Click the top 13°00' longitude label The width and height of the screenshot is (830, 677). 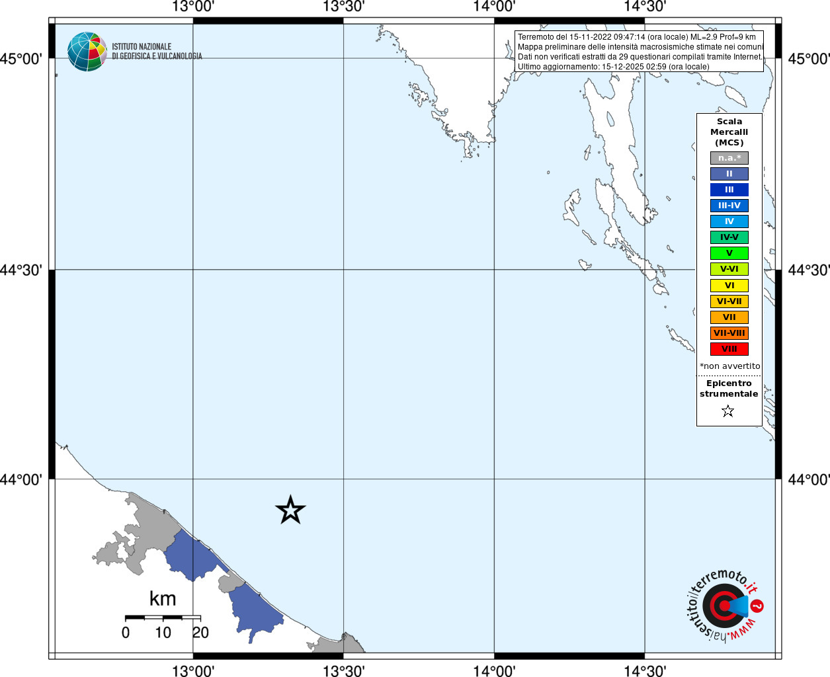(193, 7)
